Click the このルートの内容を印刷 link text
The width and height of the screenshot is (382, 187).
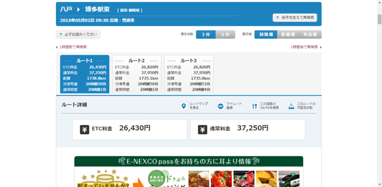point(307,106)
